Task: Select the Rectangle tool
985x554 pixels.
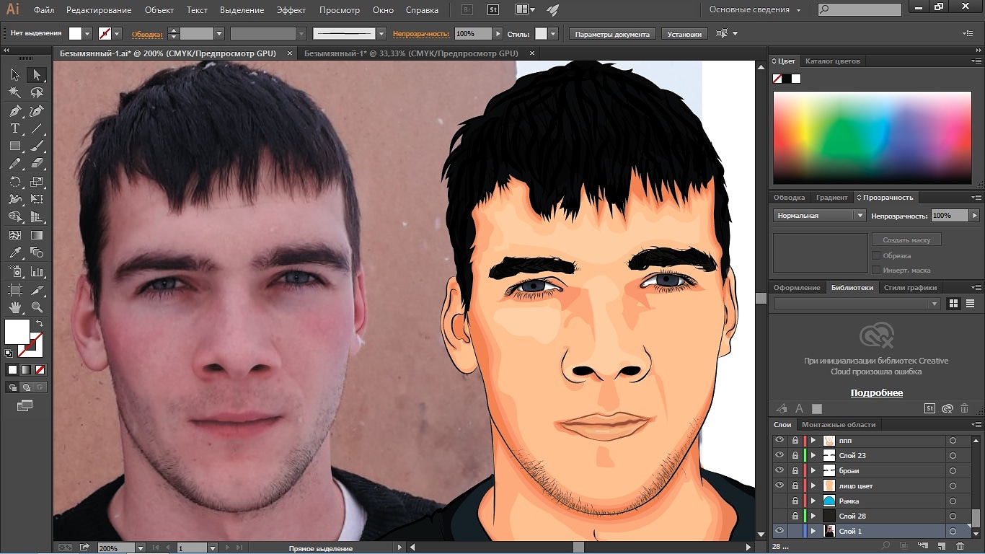Action: [x=14, y=146]
